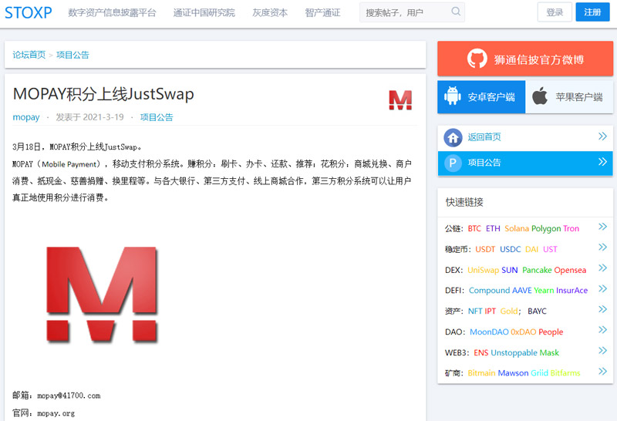This screenshot has width=617, height=421.
Task: Open 灰度资本 nav item
Action: tap(270, 13)
